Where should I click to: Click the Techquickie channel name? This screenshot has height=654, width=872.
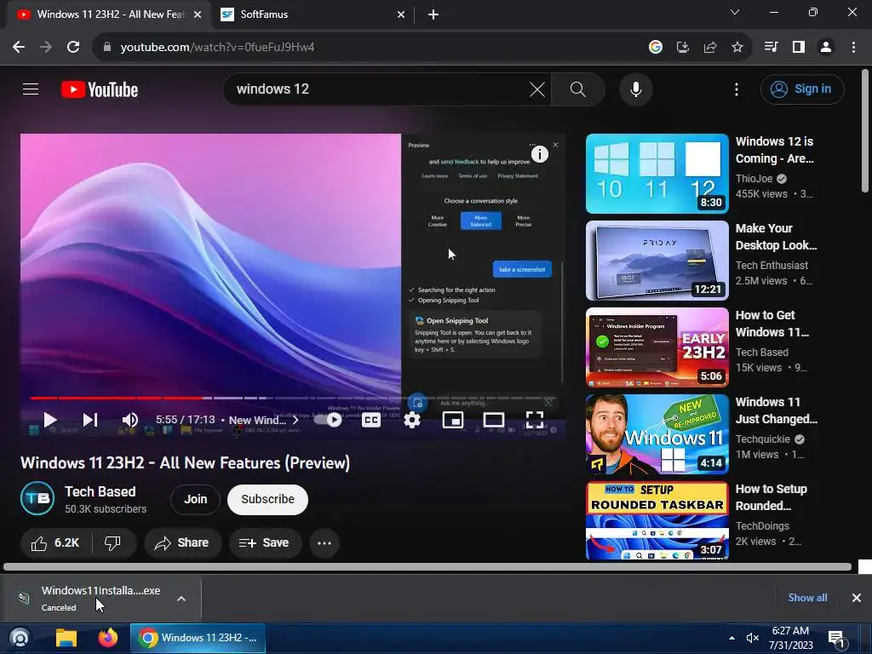click(x=762, y=439)
